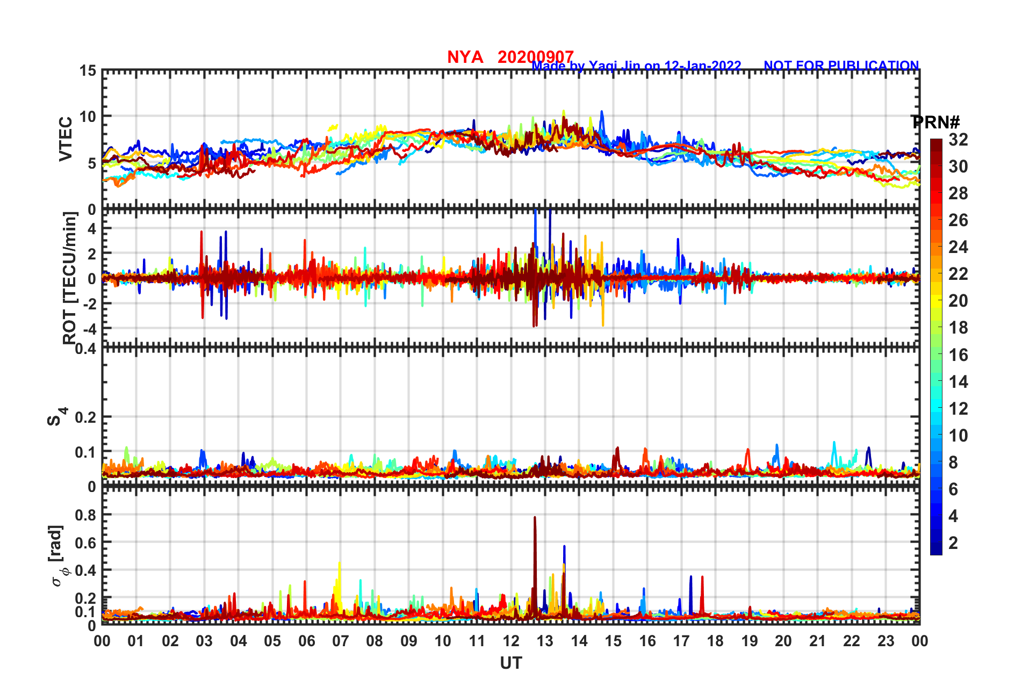Click x-axis tick label 12
Image resolution: width=1022 pixels, height=694 pixels.
(x=511, y=641)
